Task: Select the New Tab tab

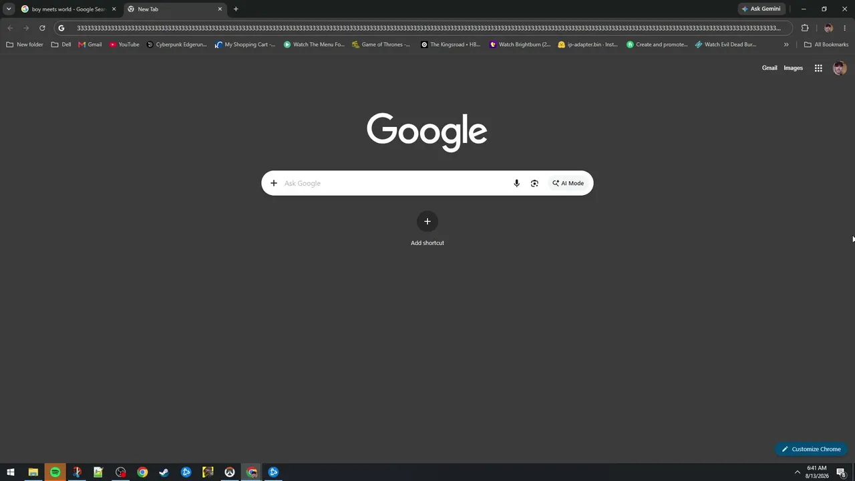Action: [175, 9]
